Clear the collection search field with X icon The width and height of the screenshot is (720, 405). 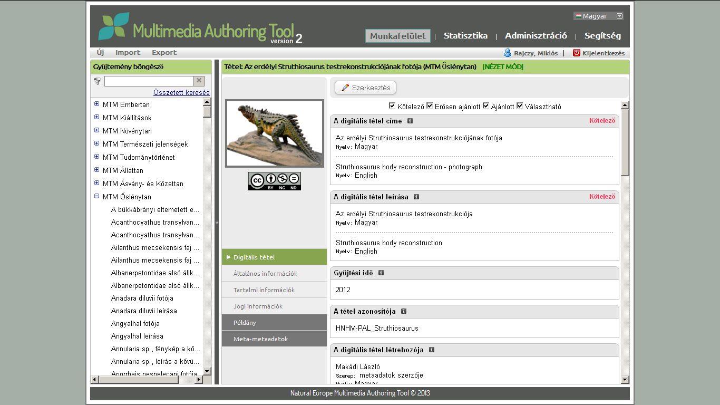tap(199, 81)
